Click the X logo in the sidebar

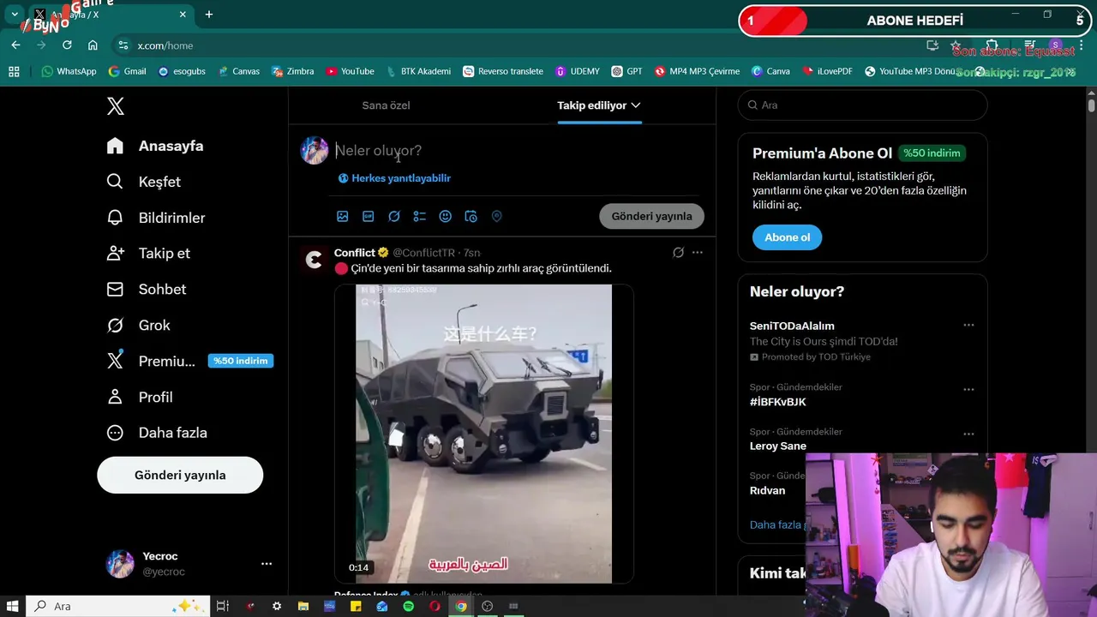[116, 106]
